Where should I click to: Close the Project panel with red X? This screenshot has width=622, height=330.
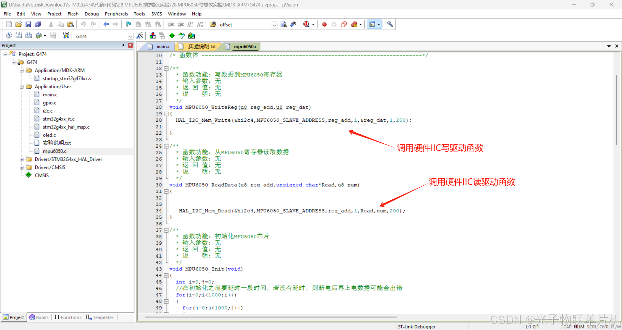pos(130,45)
